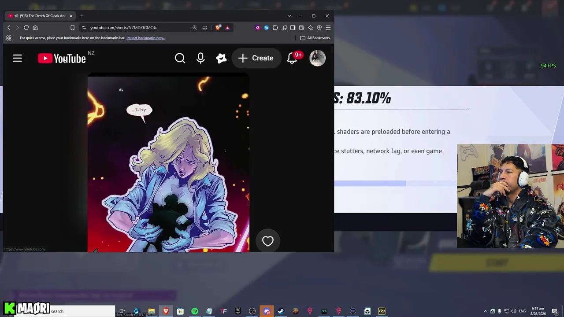This screenshot has height=317, width=564.
Task: Open File Explorer from the taskbar
Action: click(151, 311)
